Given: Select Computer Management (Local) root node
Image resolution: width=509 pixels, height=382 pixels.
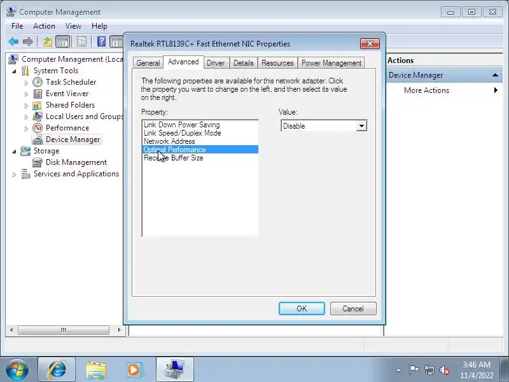Looking at the screenshot, I should 72,59.
